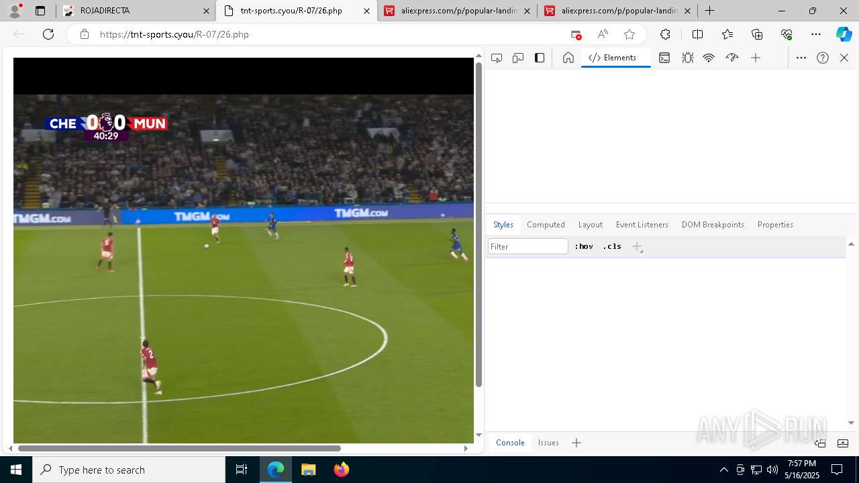This screenshot has height=483, width=859.
Task: Click the page vertical scrollbar thumb
Action: (x=478, y=225)
